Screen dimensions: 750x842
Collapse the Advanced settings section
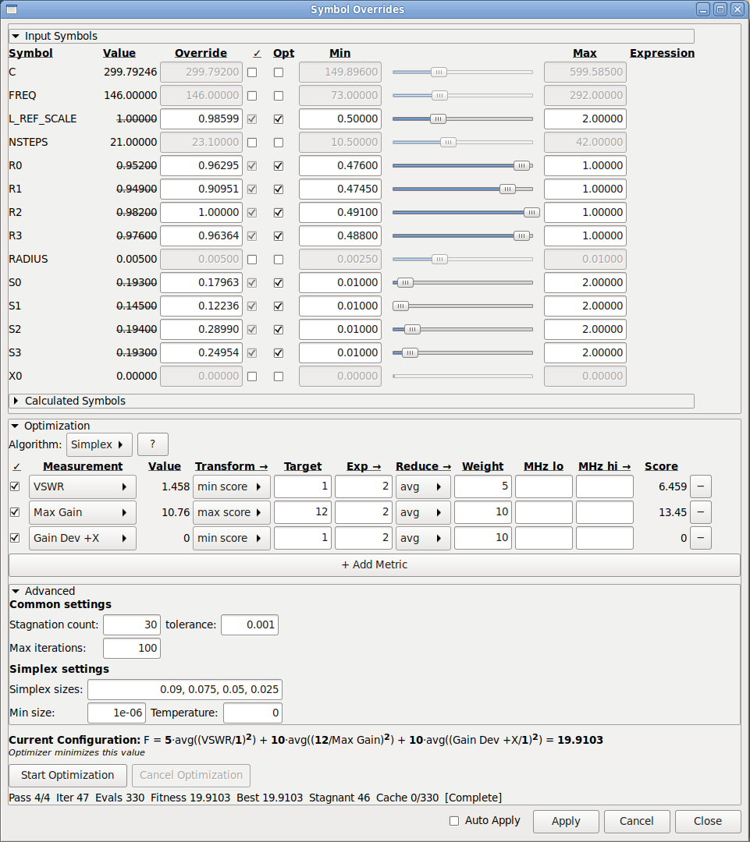[17, 590]
